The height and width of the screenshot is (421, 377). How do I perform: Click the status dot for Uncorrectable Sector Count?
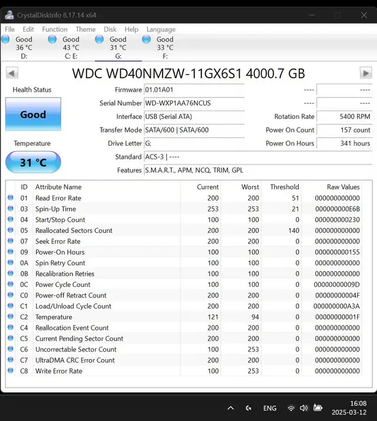click(x=11, y=349)
